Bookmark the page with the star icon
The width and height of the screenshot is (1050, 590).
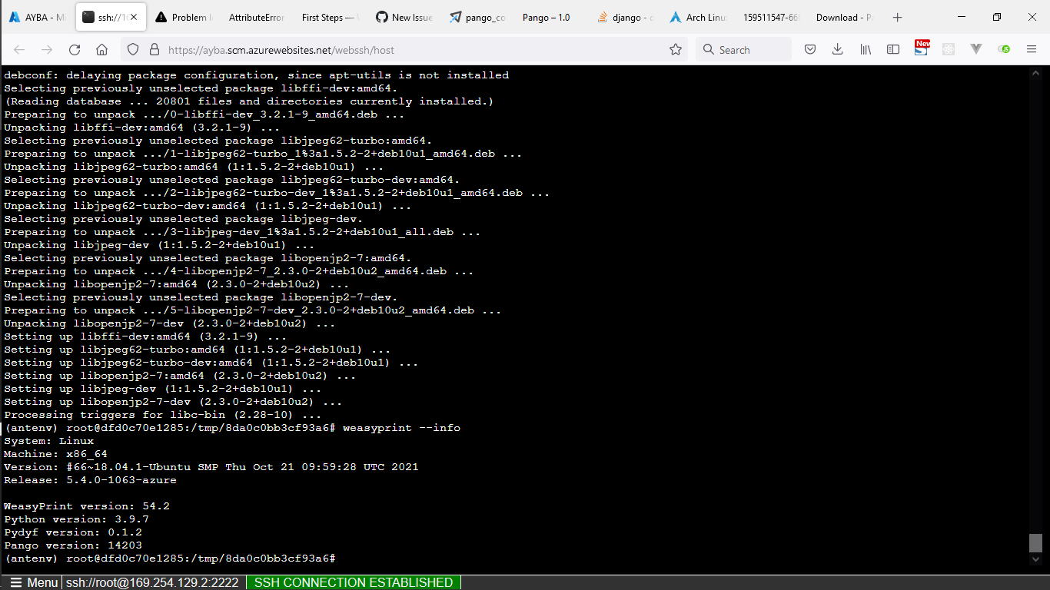(676, 48)
